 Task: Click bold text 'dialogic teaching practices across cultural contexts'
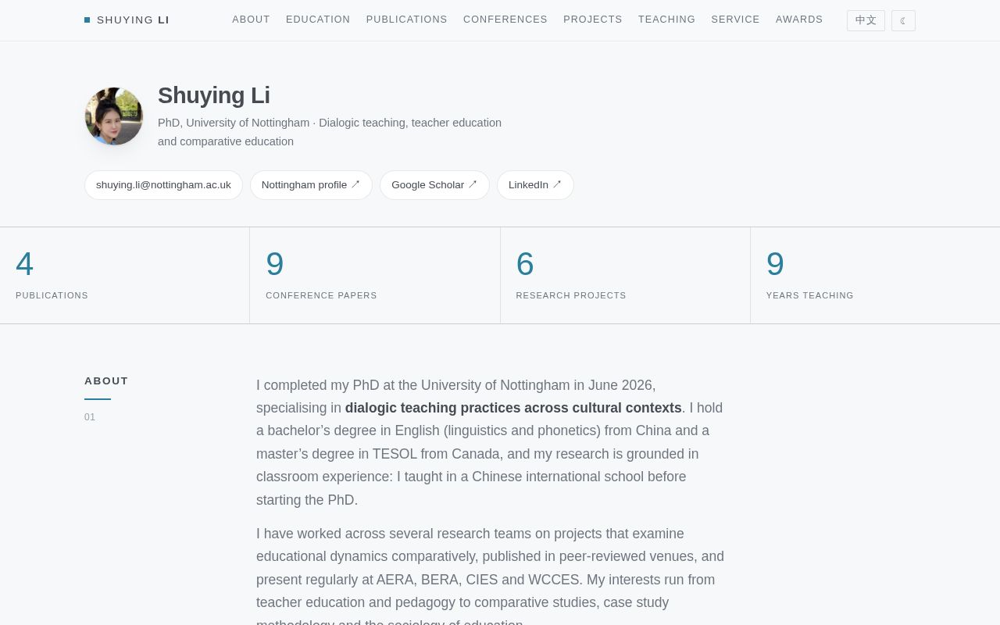(x=513, y=408)
